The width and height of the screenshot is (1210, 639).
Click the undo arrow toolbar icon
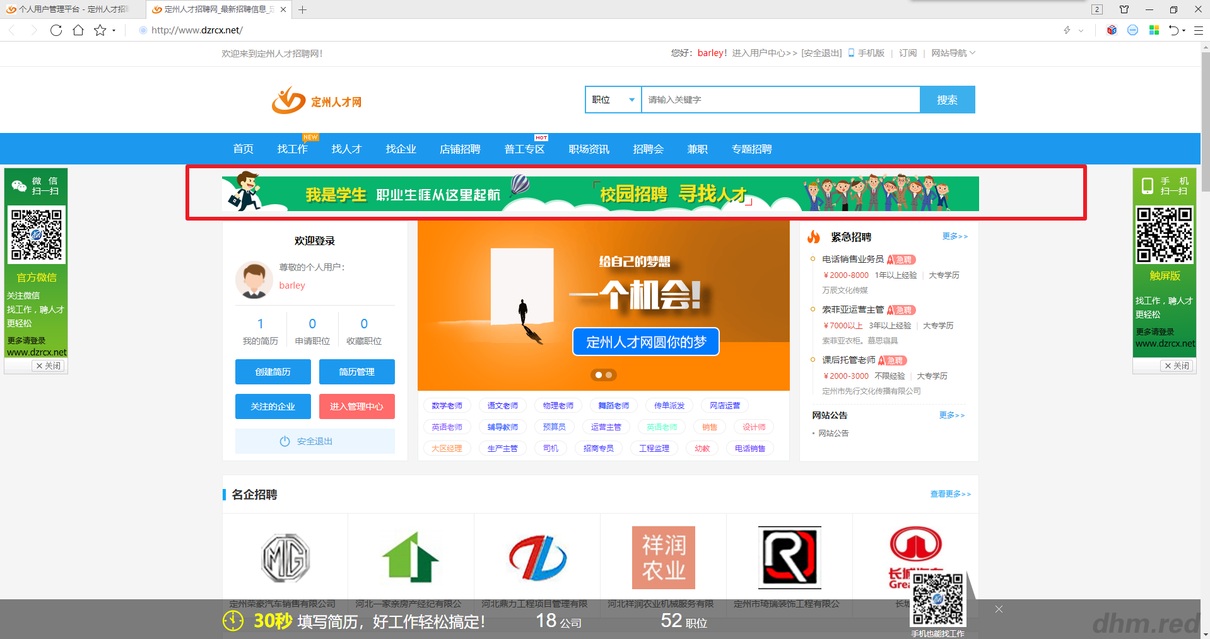[1173, 30]
